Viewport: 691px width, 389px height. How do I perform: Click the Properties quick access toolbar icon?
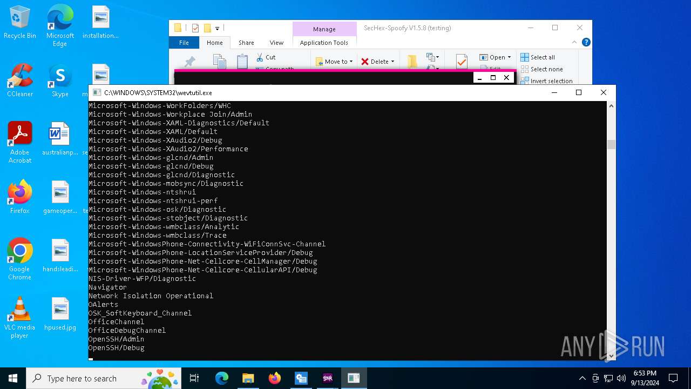(x=195, y=28)
